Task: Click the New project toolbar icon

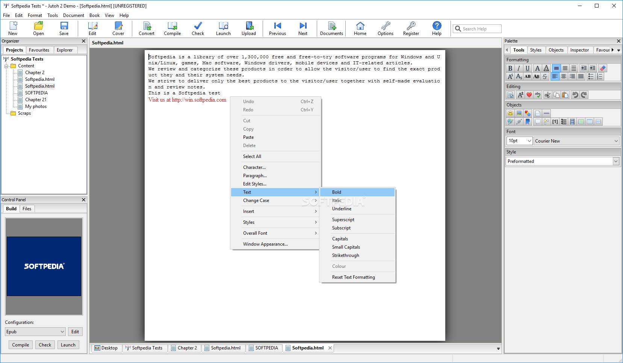Action: pyautogui.click(x=13, y=29)
